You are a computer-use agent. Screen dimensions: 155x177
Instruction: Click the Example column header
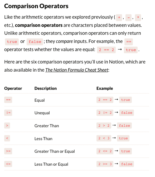(105, 88)
